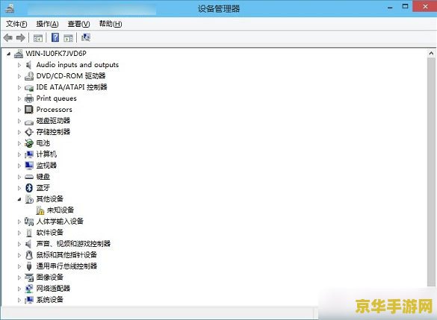437x320 pixels.
Task: Expand Audio inputs and outputs
Action: coord(19,65)
